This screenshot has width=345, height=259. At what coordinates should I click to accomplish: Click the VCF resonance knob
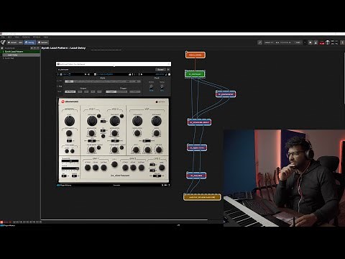(x=156, y=121)
